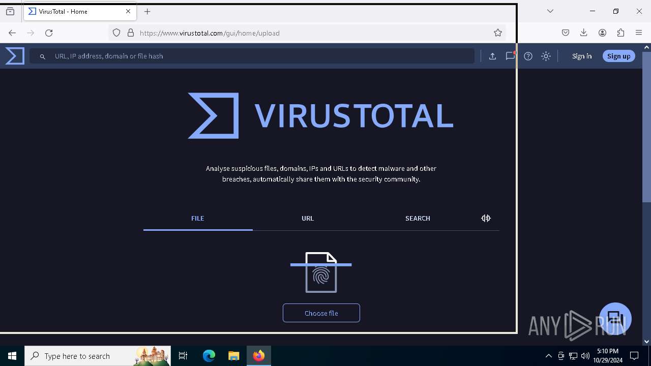
Task: Switch to the SEARCH tab
Action: point(418,218)
